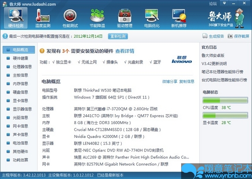Click the Optiarc DVD RW AD-7740H text
The height and width of the screenshot is (179, 252).
(119, 150)
